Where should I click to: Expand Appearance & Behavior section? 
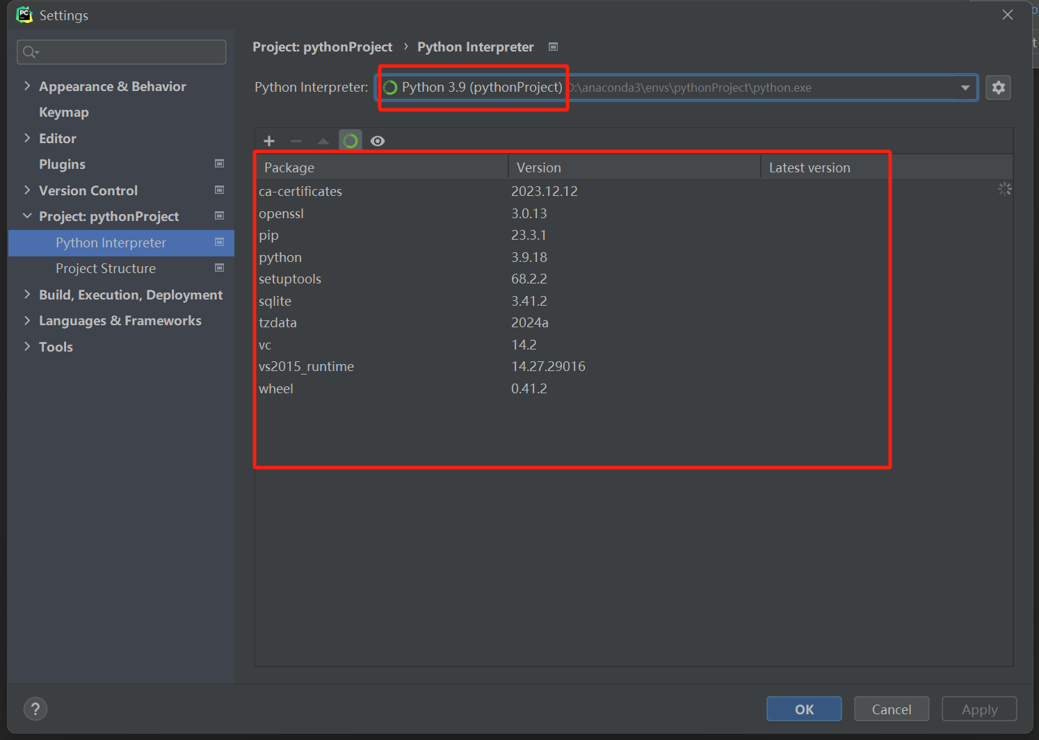[27, 86]
